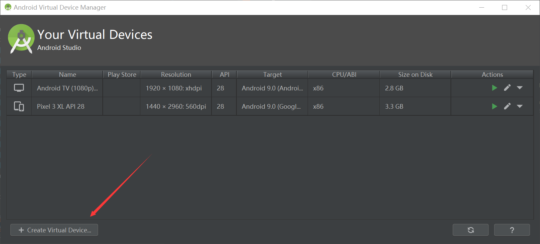The width and height of the screenshot is (540, 244).
Task: Open more actions for Pixel 3 XL
Action: [520, 106]
